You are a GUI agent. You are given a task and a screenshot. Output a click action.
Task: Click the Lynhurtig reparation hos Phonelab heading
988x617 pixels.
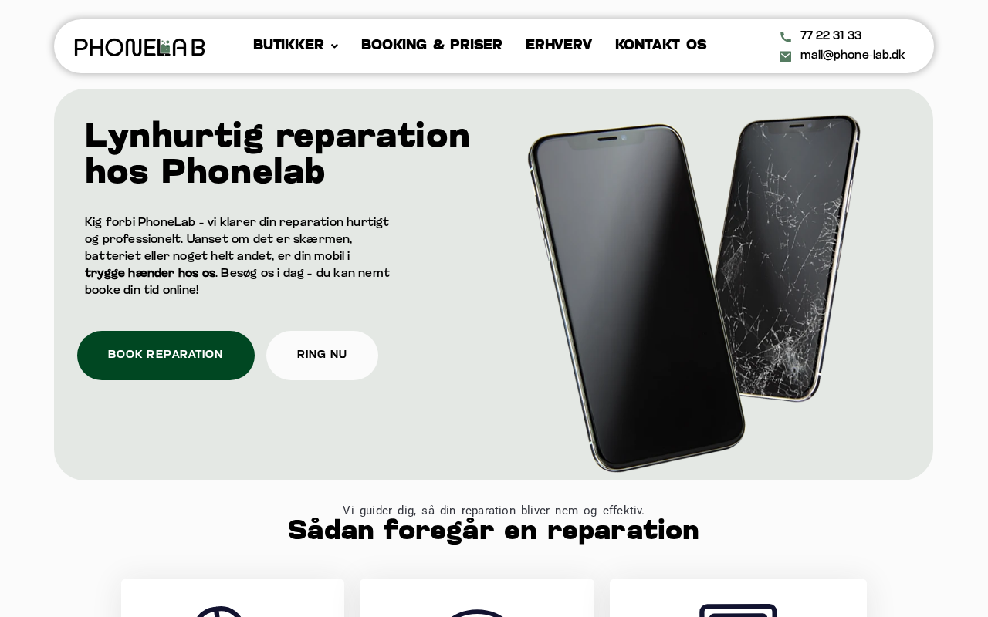click(x=277, y=154)
